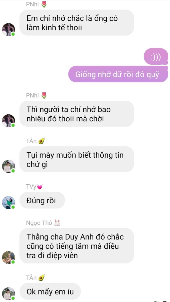
Task: Click the tulip emoji above 'Thì người ta' message
Action: 44,95
